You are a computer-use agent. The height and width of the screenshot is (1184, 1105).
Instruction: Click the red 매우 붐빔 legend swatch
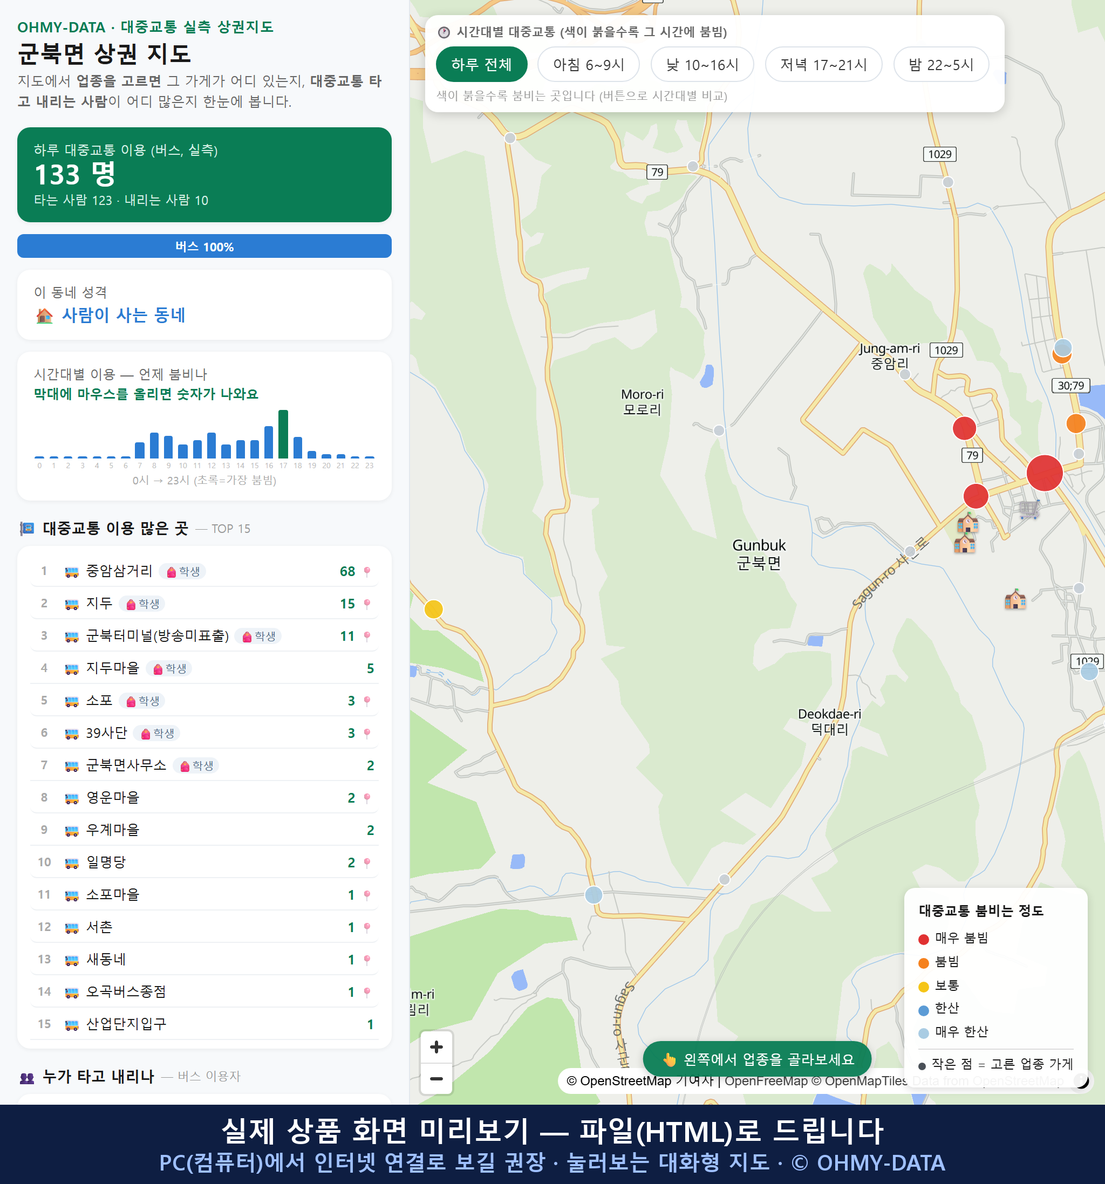pos(923,939)
